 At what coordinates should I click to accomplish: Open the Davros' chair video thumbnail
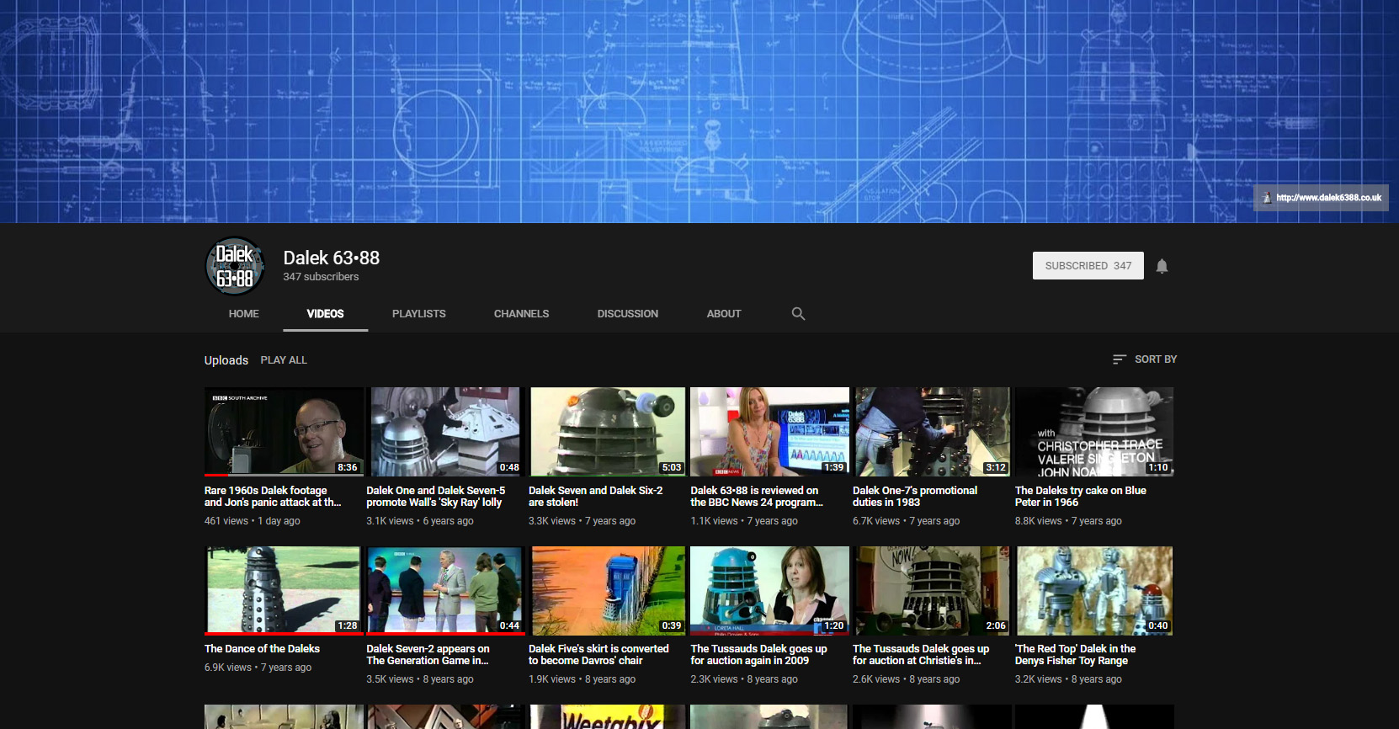[608, 590]
